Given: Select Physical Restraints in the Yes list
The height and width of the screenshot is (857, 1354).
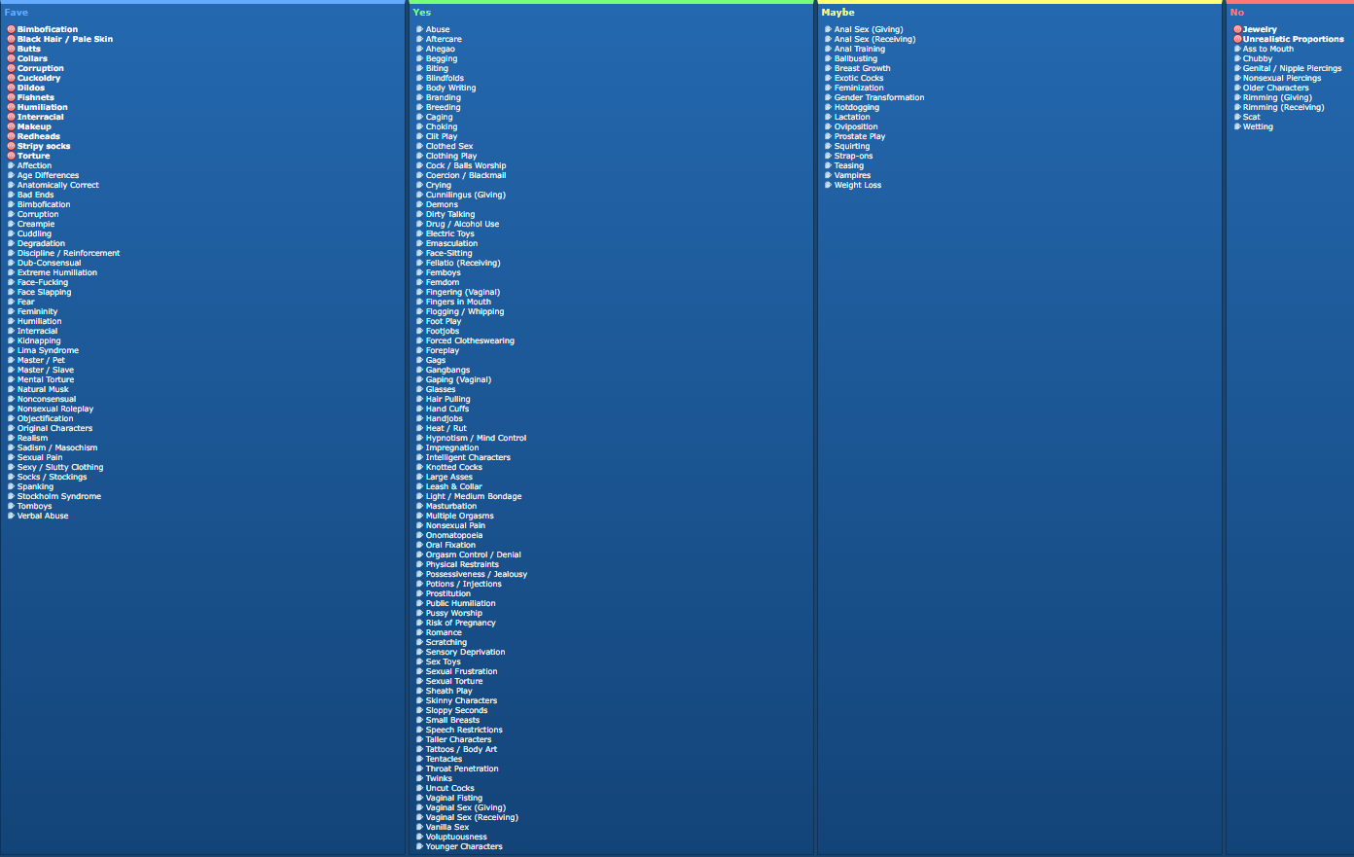Looking at the screenshot, I should pyautogui.click(x=462, y=564).
